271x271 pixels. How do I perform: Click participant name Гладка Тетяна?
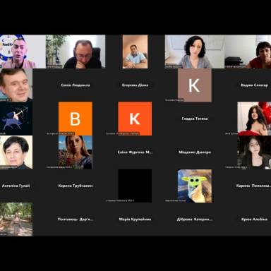(x=195, y=119)
